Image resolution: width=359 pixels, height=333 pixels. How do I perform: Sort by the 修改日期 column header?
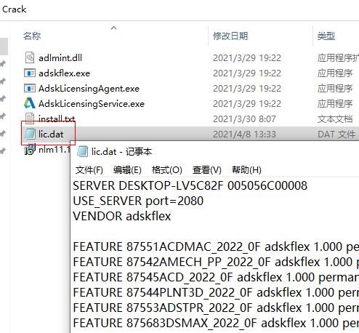pos(230,36)
